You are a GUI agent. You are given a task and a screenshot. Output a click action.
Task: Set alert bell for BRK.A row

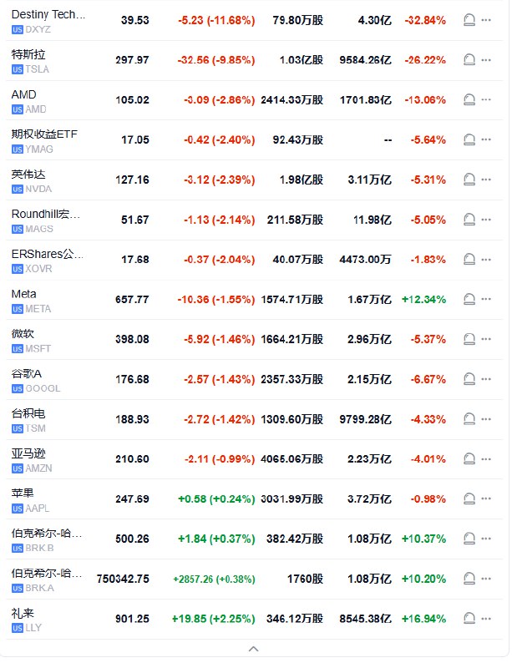[469, 579]
